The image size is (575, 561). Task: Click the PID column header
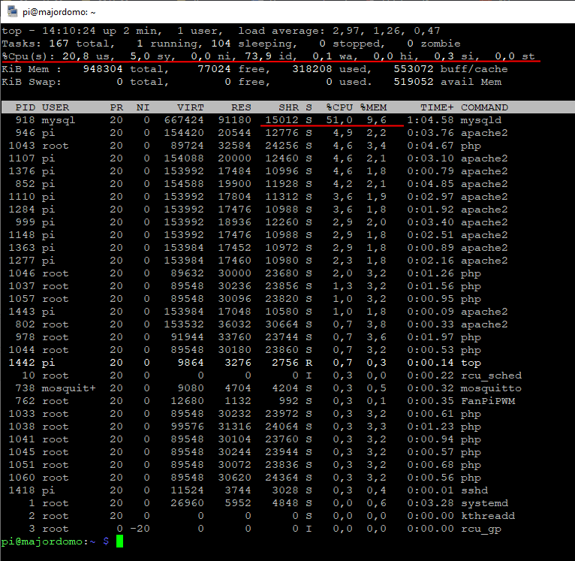pyautogui.click(x=24, y=107)
